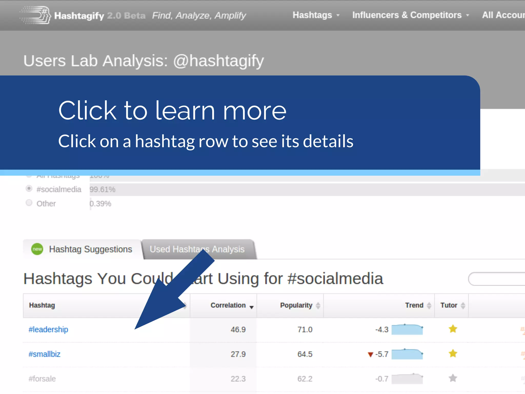
Task: Open Influencers & Competitors menu
Action: point(410,15)
